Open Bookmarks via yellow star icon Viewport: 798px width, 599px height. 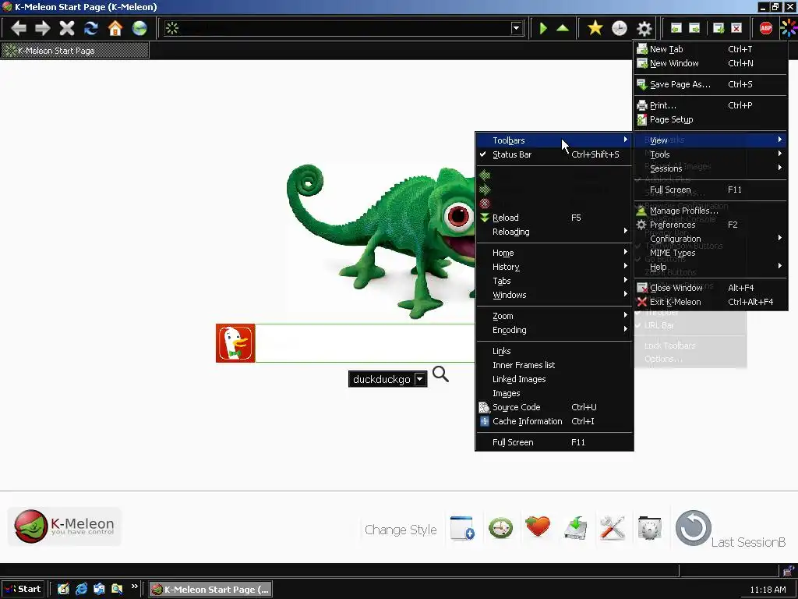click(x=595, y=28)
